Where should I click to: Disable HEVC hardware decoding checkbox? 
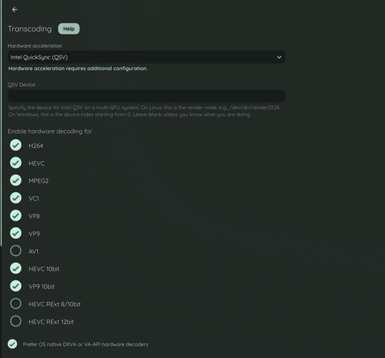(16, 163)
